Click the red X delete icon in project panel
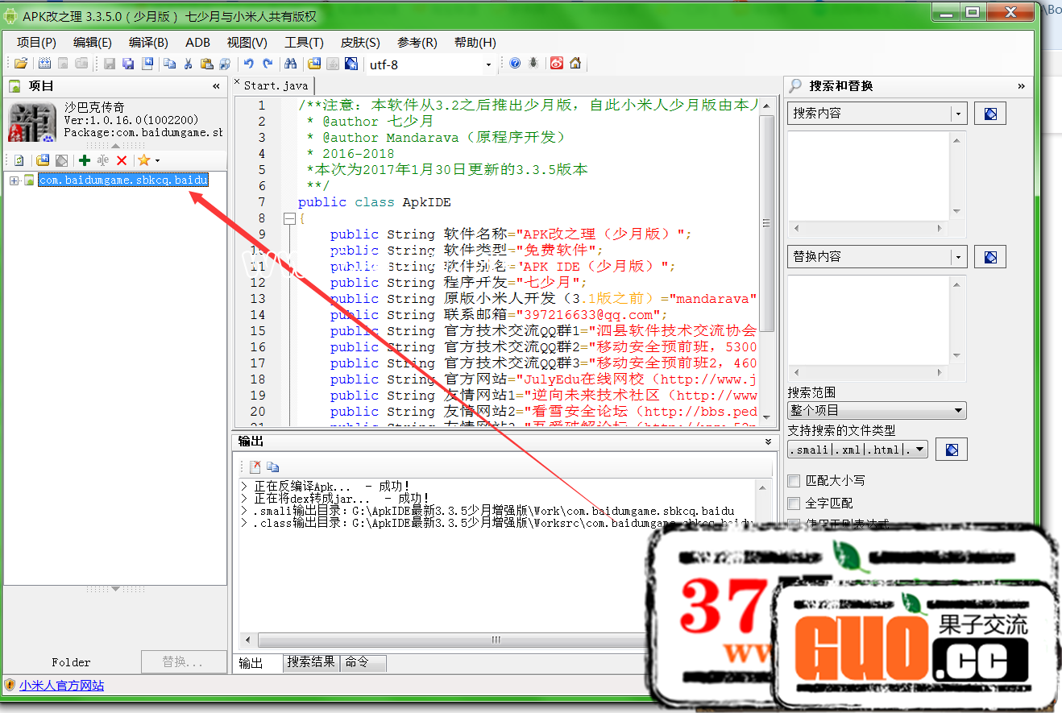This screenshot has height=713, width=1062. click(x=122, y=160)
